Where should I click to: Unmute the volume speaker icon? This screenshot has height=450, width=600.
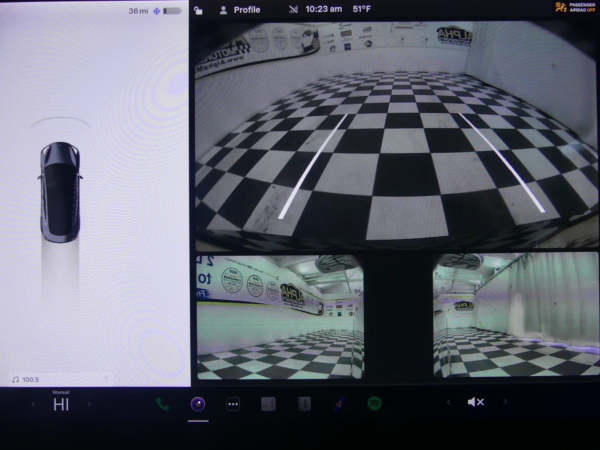475,402
